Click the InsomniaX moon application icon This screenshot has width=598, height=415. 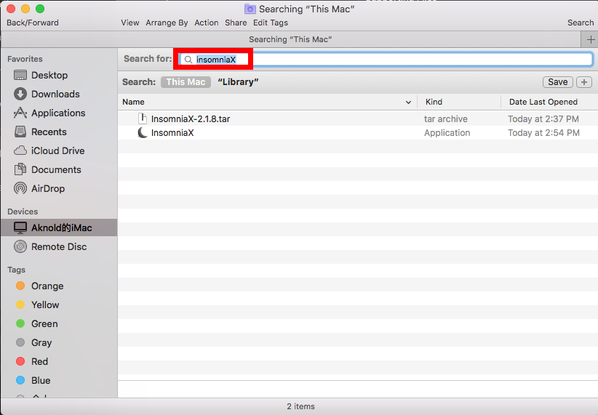click(143, 133)
